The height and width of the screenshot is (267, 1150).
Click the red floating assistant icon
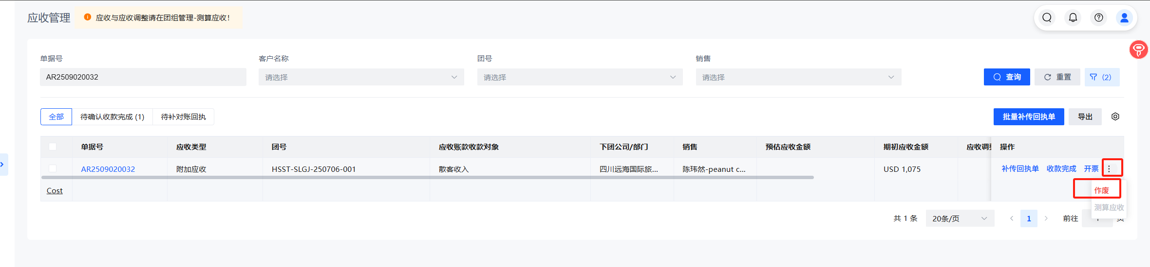[1138, 50]
